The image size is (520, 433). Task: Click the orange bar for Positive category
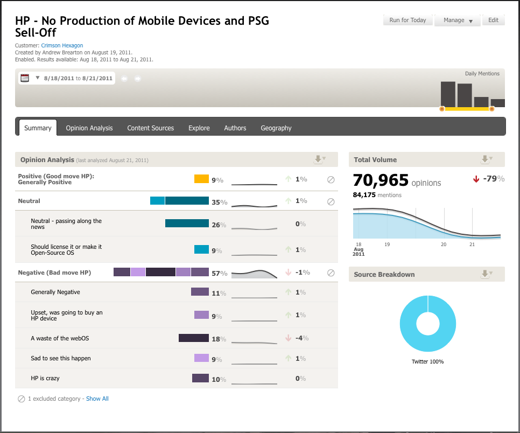click(x=202, y=179)
